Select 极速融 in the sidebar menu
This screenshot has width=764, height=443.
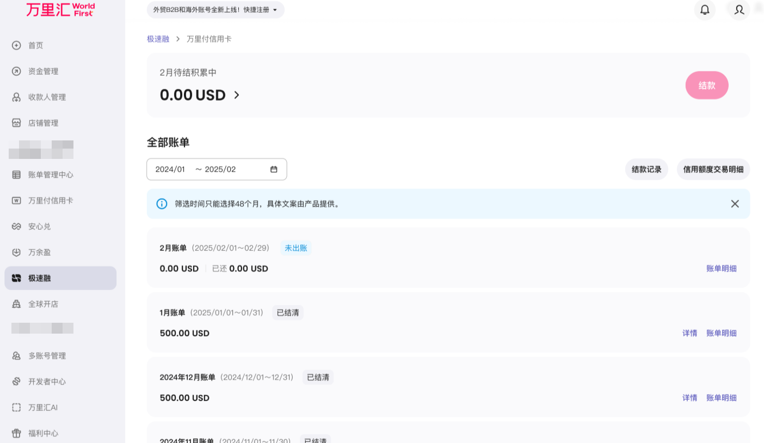[x=38, y=278]
